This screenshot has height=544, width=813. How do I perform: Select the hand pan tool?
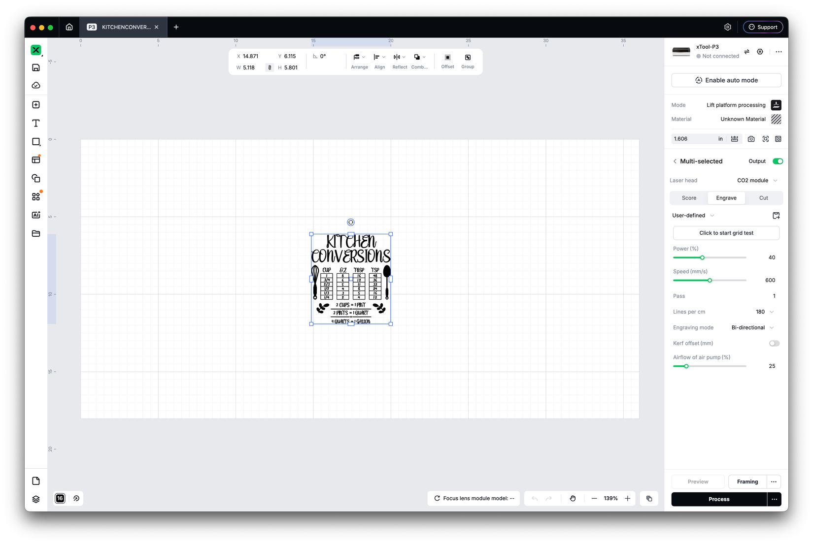tap(573, 498)
